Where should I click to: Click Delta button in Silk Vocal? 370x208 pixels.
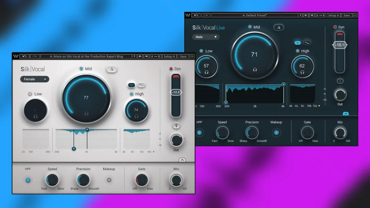[112, 69]
